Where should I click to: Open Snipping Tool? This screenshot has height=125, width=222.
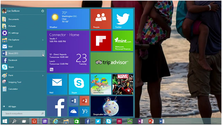point(23,82)
